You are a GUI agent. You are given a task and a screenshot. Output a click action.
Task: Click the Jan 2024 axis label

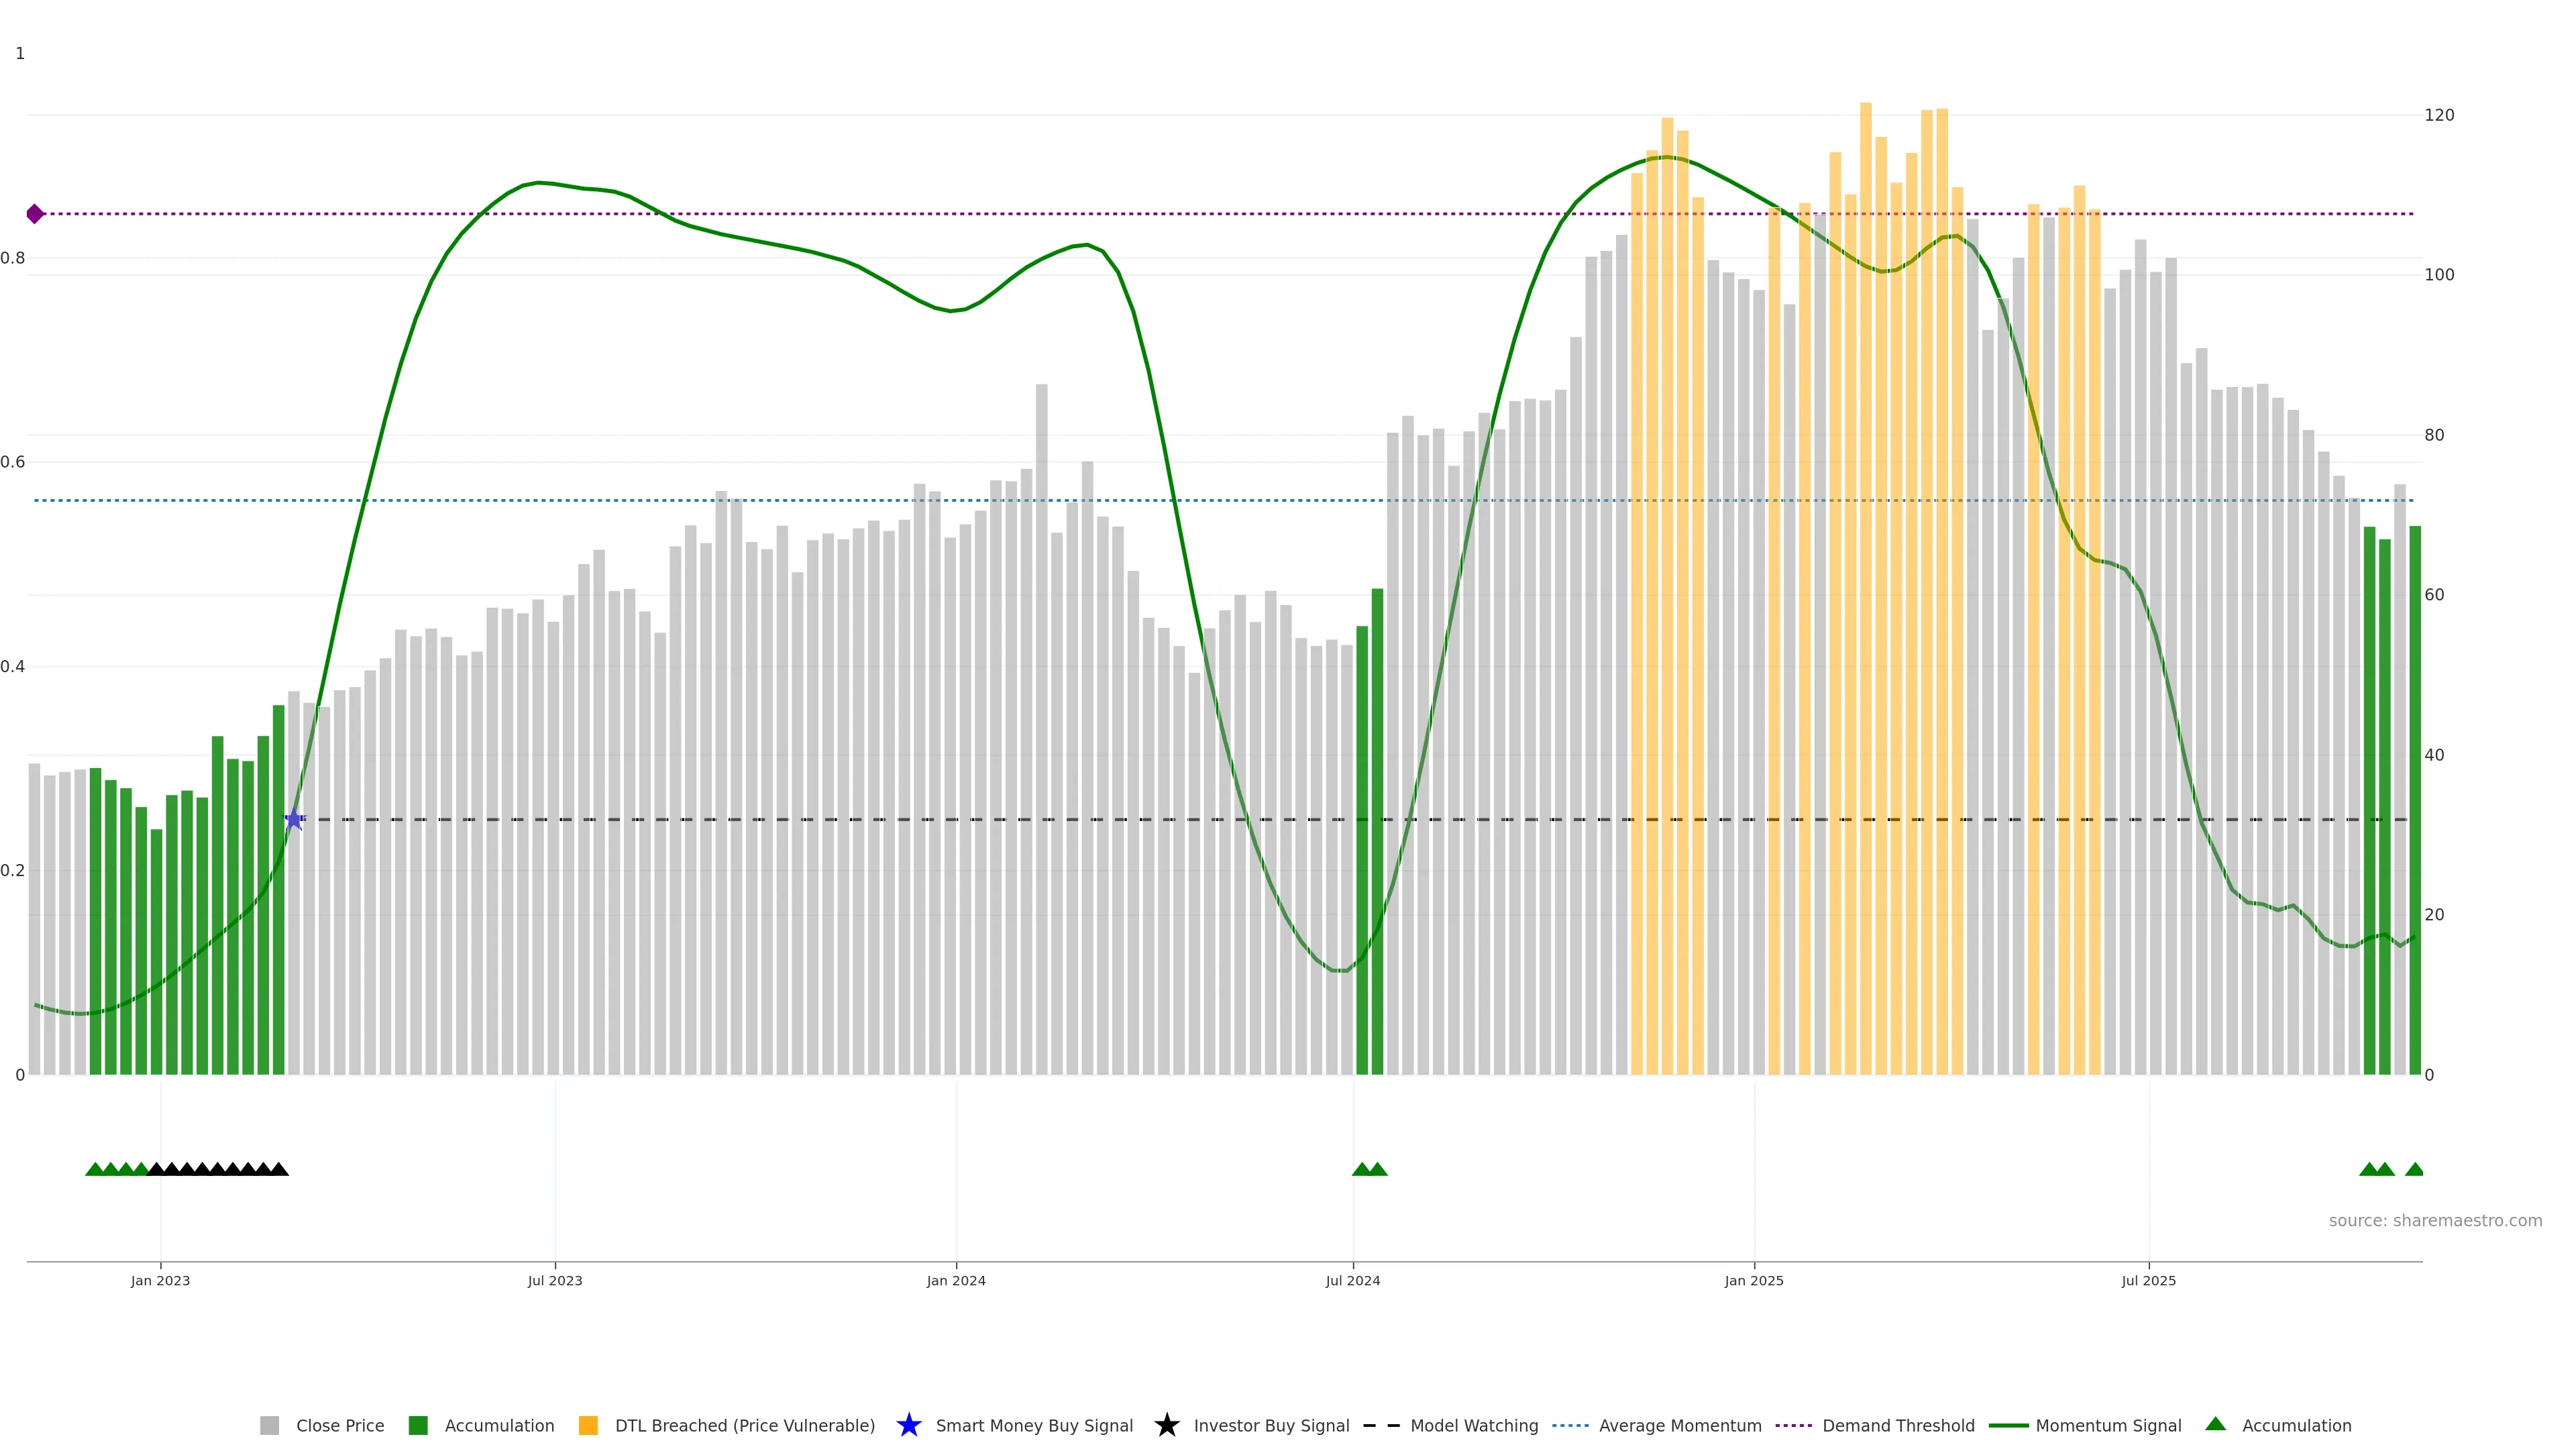point(955,1281)
